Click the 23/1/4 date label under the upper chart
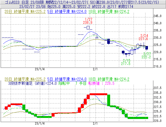The image size is (166, 127). [40, 69]
